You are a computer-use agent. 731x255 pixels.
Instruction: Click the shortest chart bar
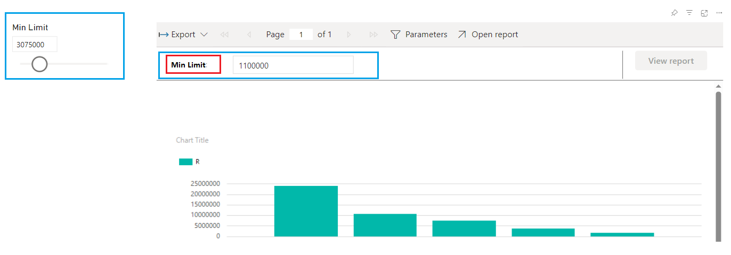coord(622,234)
